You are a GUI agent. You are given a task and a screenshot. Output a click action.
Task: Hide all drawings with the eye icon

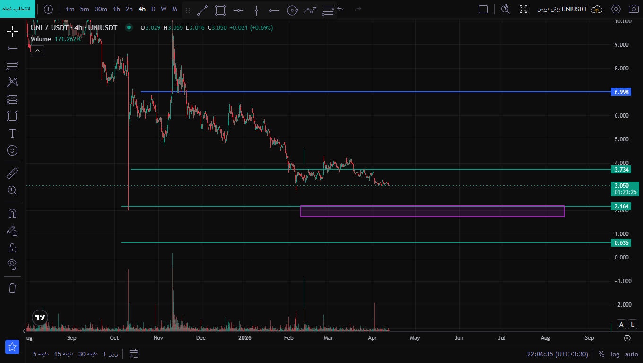(12, 264)
